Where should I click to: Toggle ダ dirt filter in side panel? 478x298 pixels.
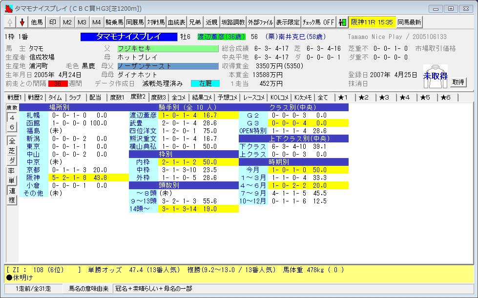[12, 160]
